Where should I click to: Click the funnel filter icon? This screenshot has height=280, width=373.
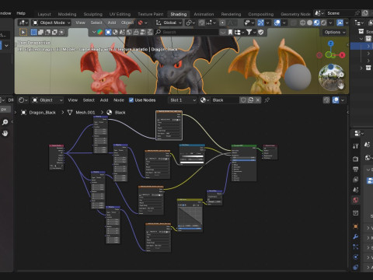pyautogui.click(x=249, y=32)
